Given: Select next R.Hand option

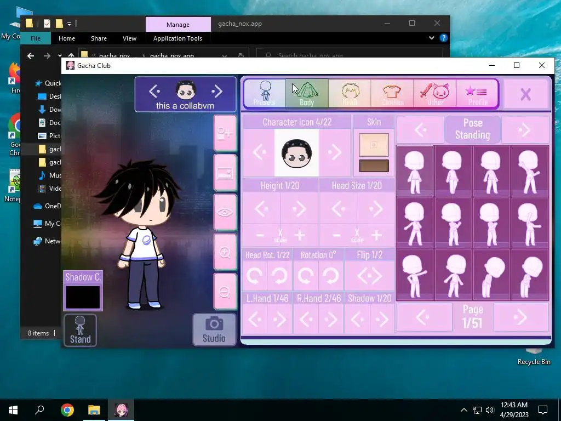Looking at the screenshot, I should 331,319.
